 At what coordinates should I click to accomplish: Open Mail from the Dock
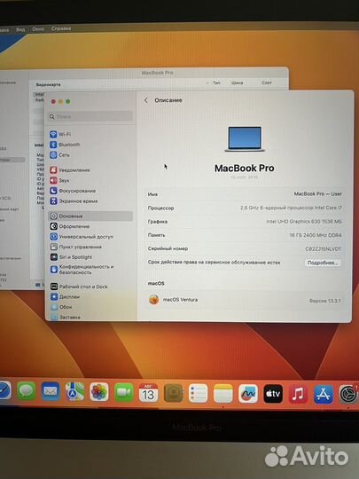[51, 392]
